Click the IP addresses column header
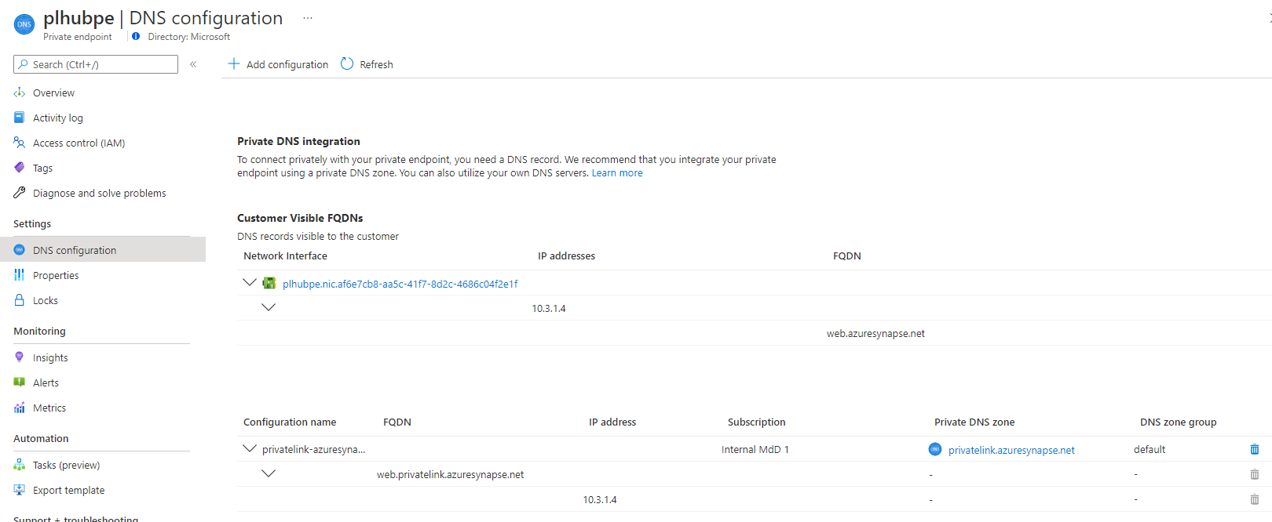 point(566,256)
